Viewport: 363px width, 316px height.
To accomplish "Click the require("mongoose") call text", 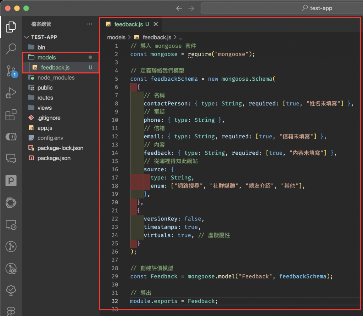I will click(x=220, y=54).
